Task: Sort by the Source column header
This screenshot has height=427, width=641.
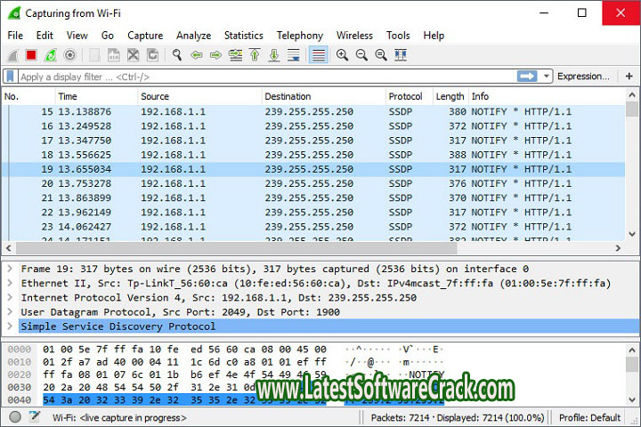Action: click(200, 96)
